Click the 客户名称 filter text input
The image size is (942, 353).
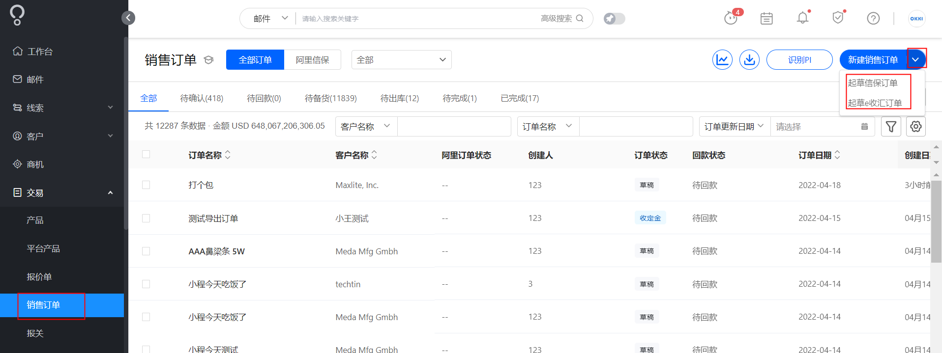pyautogui.click(x=454, y=126)
